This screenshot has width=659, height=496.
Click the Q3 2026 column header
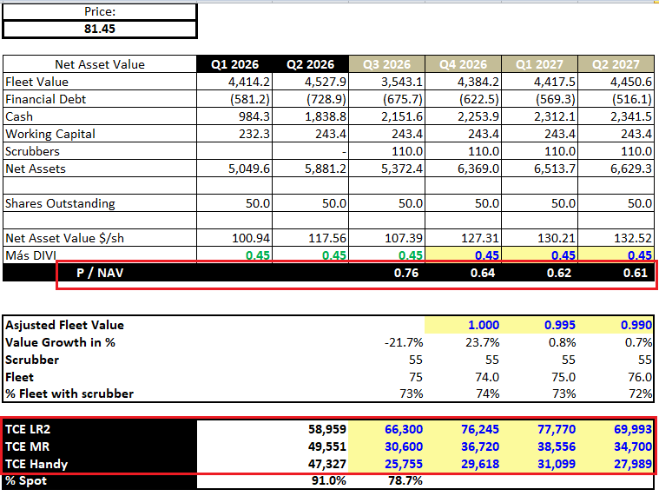click(x=386, y=64)
